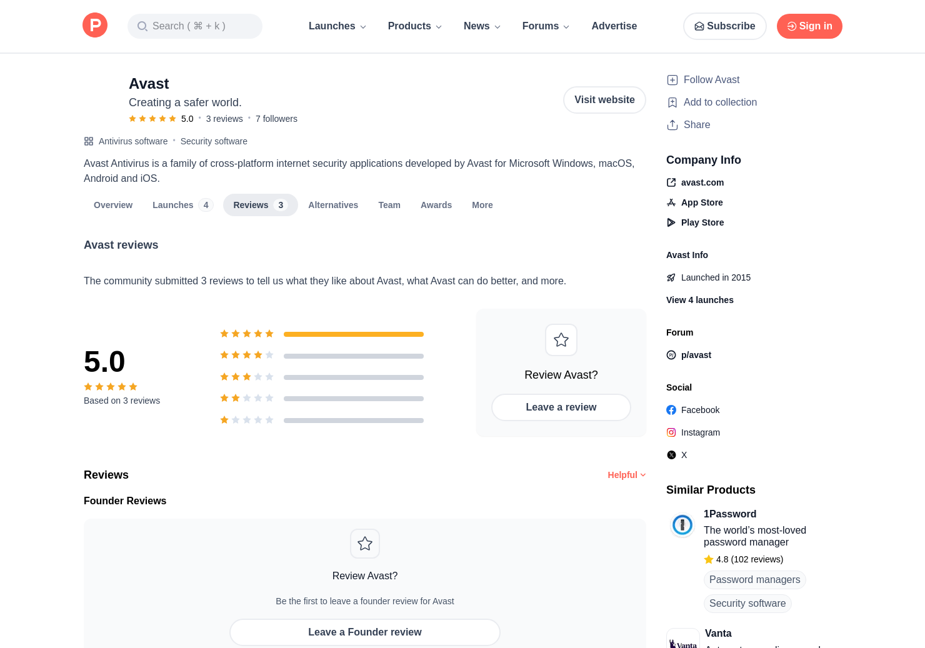This screenshot has height=648, width=925.
Task: Click the 3 reviews link in header
Action: pos(224,119)
